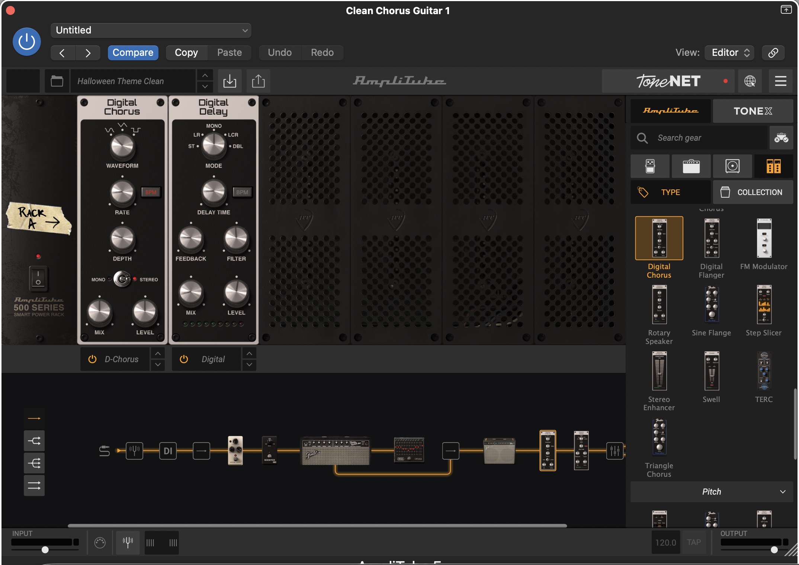Select the amplifier gear category icon
Image resolution: width=799 pixels, height=565 pixels.
[691, 166]
